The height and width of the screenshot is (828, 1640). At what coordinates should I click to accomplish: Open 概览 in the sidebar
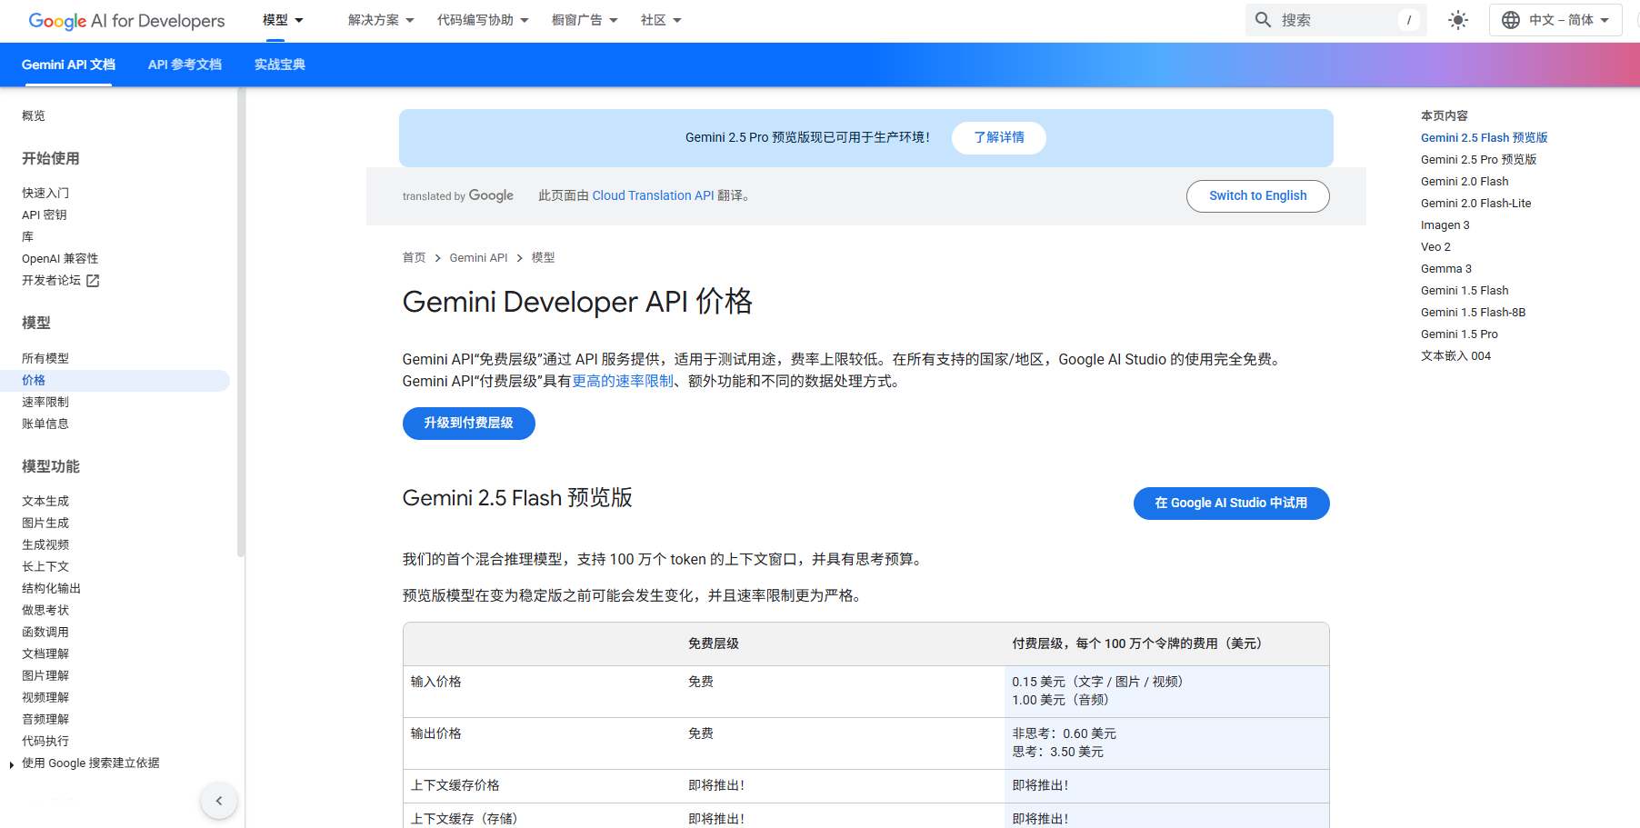click(34, 116)
